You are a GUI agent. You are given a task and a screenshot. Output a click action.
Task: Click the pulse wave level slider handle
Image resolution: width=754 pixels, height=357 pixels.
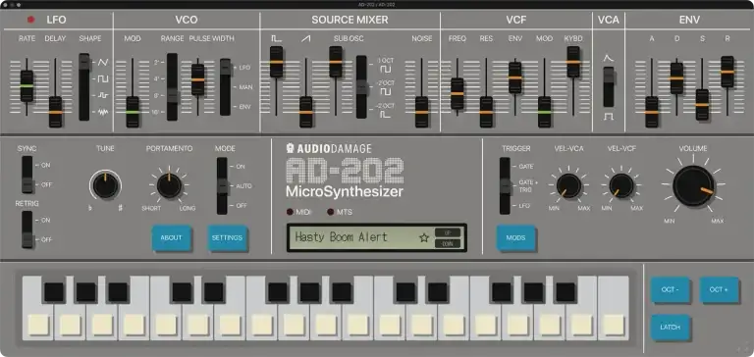276,62
